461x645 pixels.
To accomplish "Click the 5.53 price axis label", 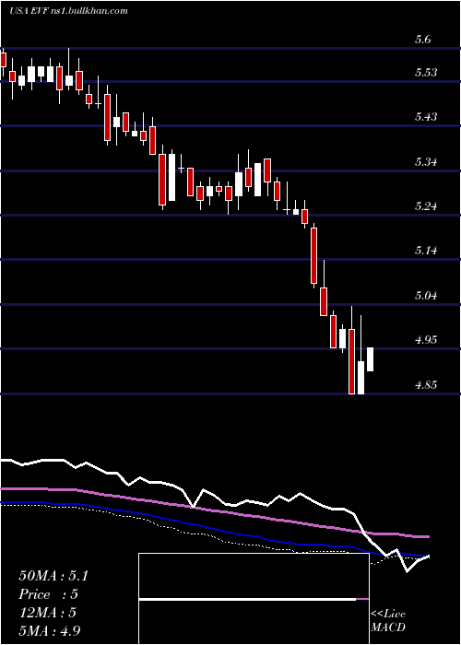I will [426, 73].
